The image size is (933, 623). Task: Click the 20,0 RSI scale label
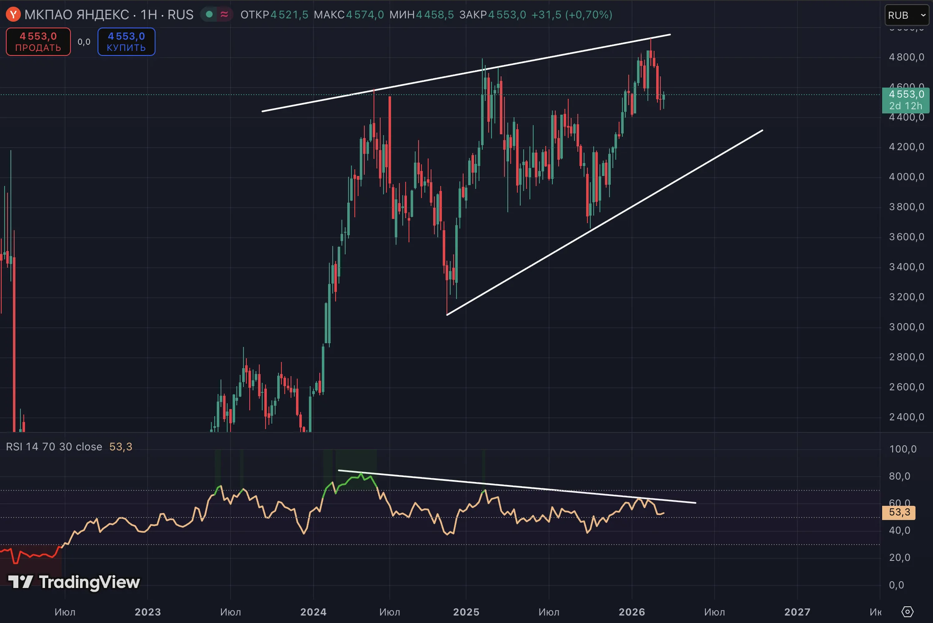[x=899, y=558]
